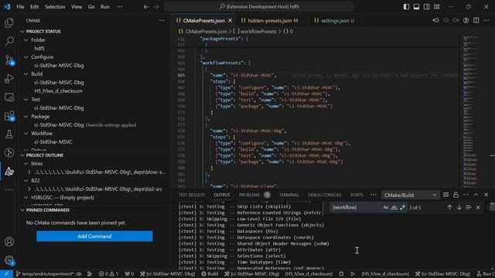Image resolution: width=495 pixels, height=278 pixels.
Task: Click Build in the status bar
Action: (210, 274)
